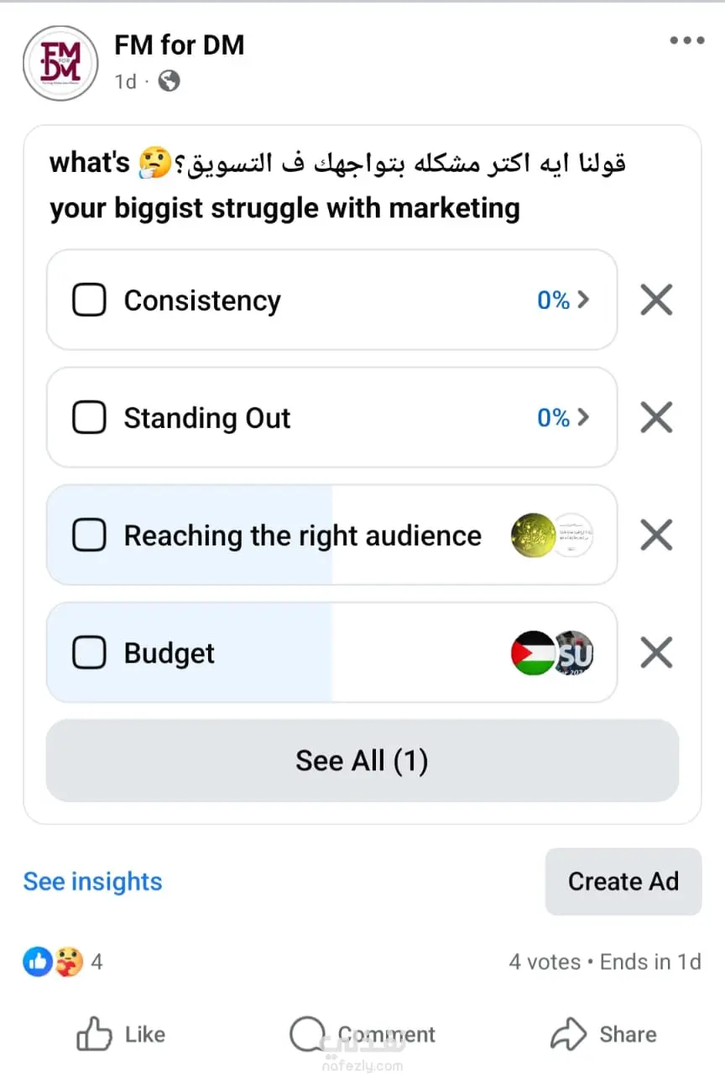The width and height of the screenshot is (725, 1074).
Task: Delete the Reaching the right audience option
Action: (x=656, y=534)
